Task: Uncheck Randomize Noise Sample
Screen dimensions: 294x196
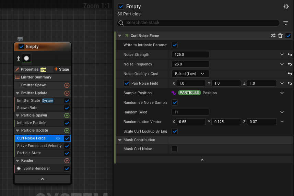Action: (x=175, y=102)
